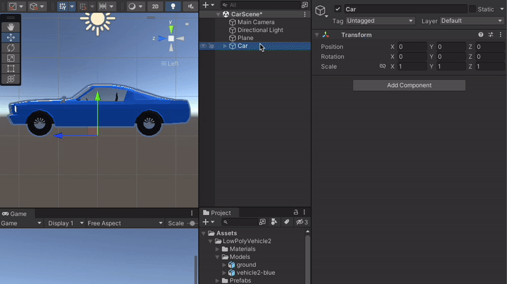Screen dimensions: 507x284
Task: Select the Move tool
Action: click(x=11, y=37)
